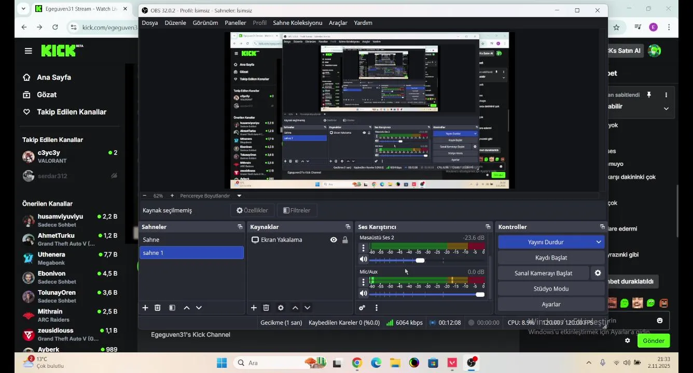Open the Düzenle menu in OBS
693x373 pixels.
point(175,23)
